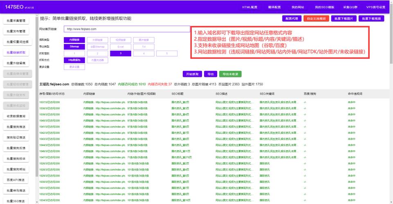This screenshot has height=204, width=393.
Task: Open 批量发布管理 in sidebar
Action: point(16,31)
